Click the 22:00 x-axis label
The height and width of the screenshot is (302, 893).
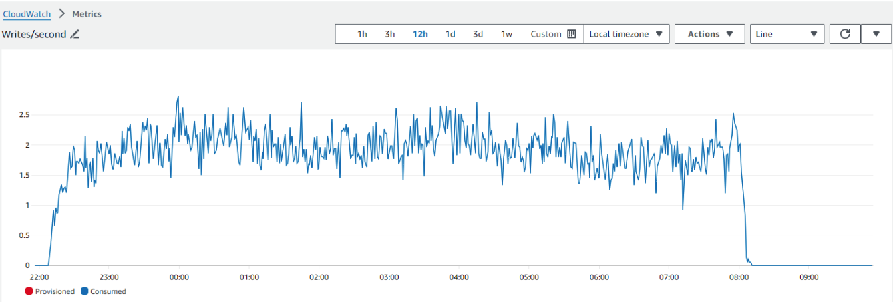pyautogui.click(x=39, y=277)
